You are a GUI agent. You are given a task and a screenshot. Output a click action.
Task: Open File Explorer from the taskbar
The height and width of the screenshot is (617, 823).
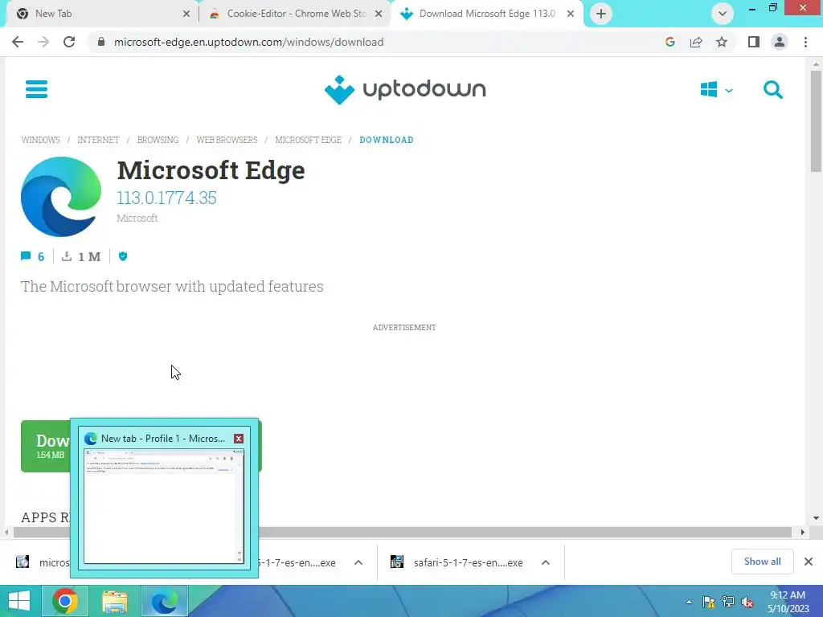114,602
